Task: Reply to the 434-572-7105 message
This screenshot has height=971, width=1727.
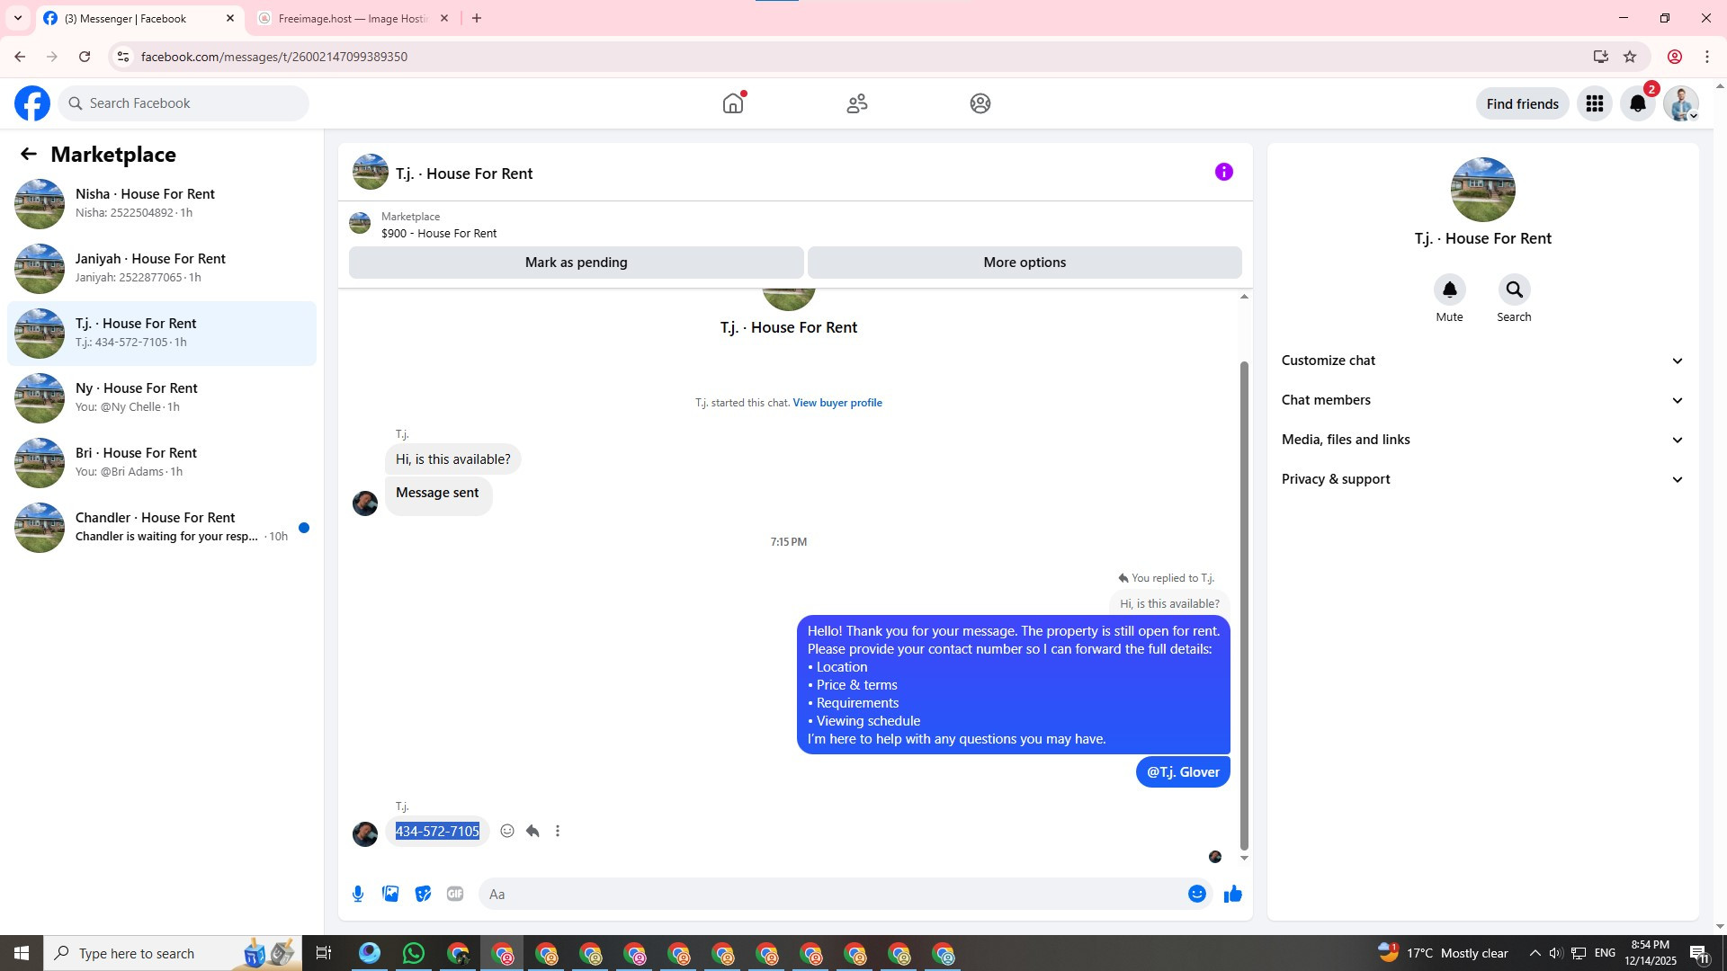Action: pos(532,831)
